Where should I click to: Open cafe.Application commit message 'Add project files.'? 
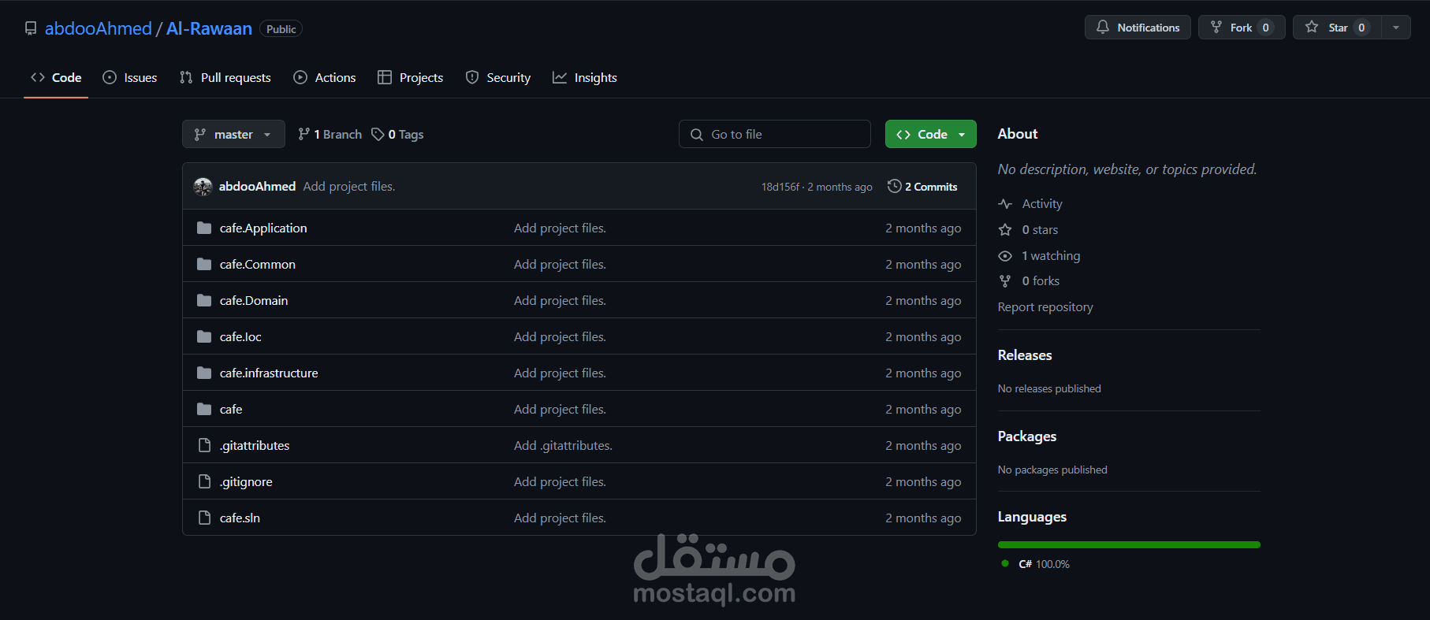[x=560, y=228]
